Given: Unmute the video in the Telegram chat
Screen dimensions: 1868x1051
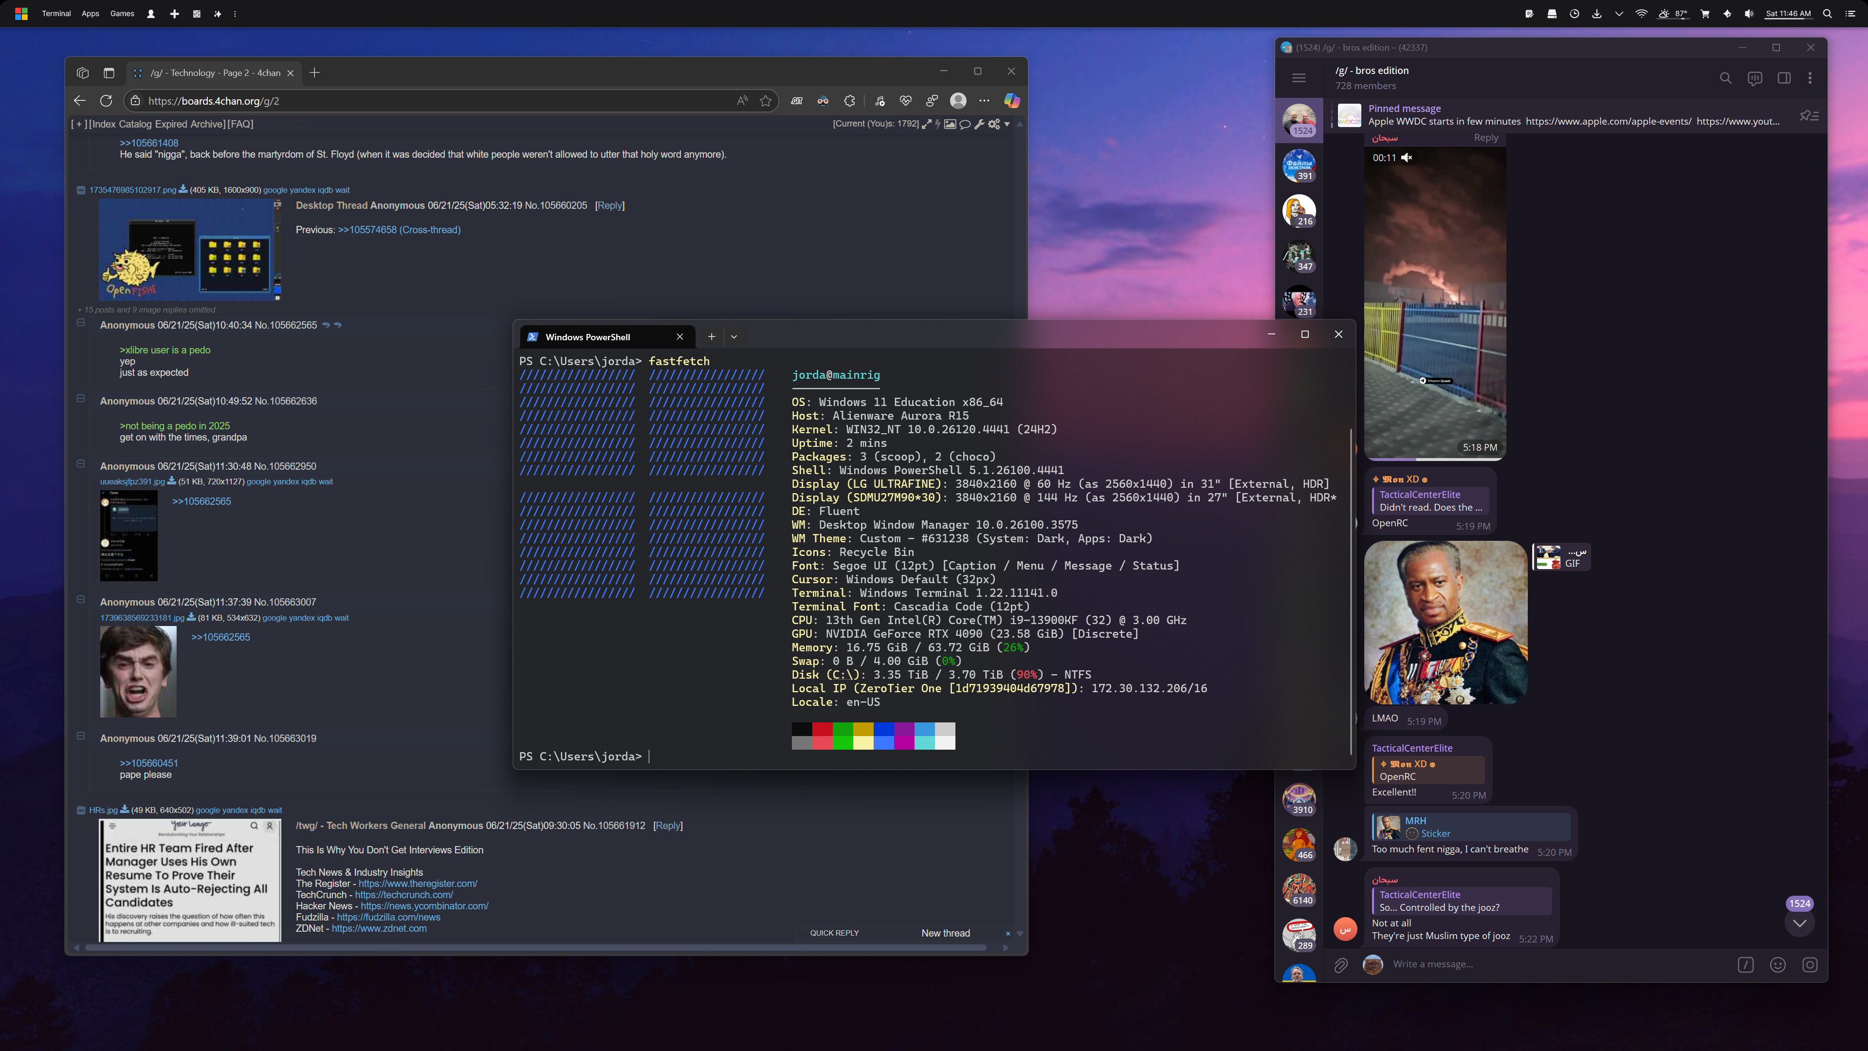Looking at the screenshot, I should coord(1406,157).
